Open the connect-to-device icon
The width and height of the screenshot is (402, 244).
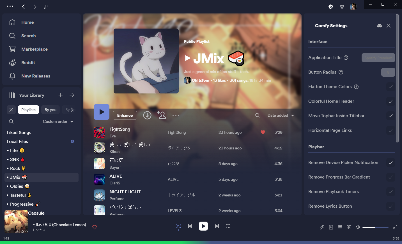pos(349,227)
